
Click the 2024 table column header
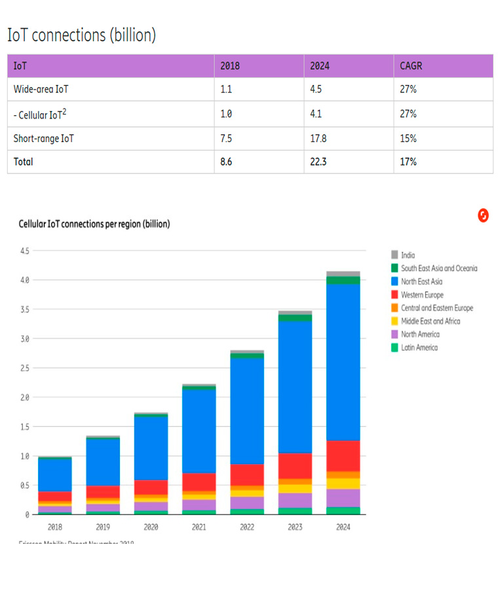pos(320,66)
